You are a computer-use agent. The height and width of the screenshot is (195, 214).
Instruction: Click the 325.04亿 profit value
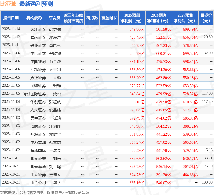click(x=137, y=110)
